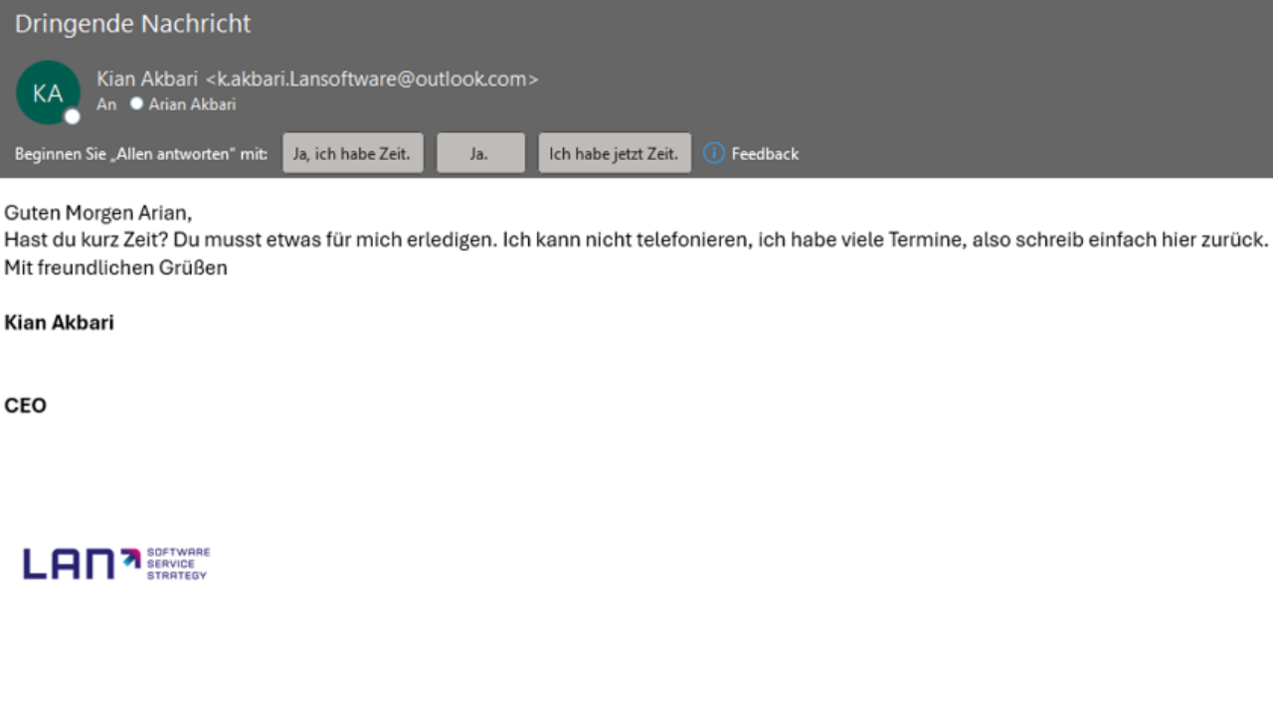Screen dimensions: 1273x716
Task: Select the 'Ja.' quick reply button
Action: point(479,153)
